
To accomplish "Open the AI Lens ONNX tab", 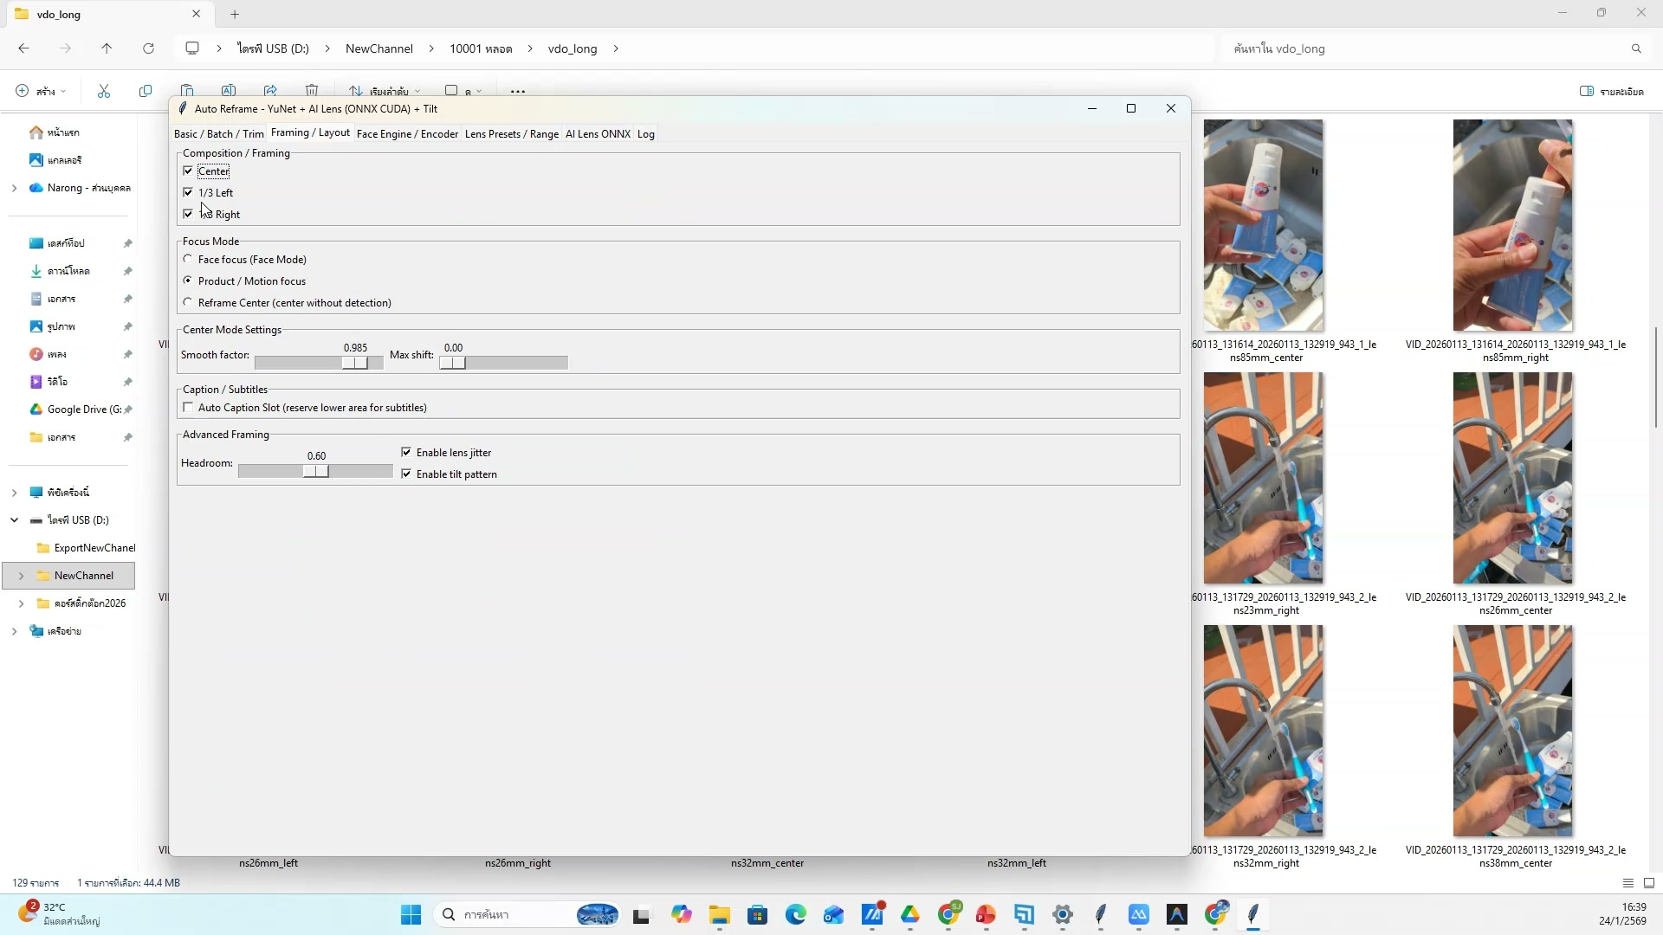I will 598,133.
